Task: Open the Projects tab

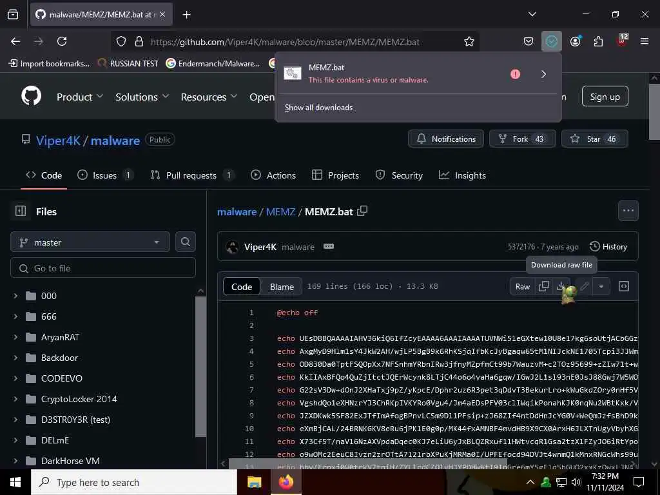Action: [x=335, y=175]
